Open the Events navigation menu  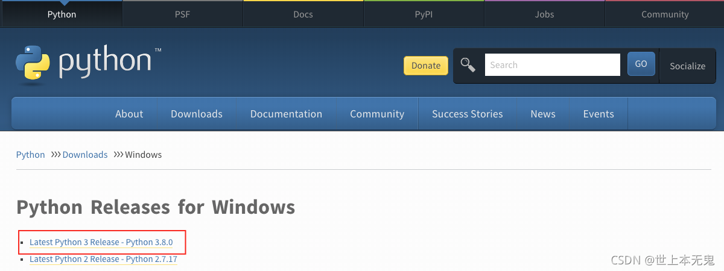(599, 114)
